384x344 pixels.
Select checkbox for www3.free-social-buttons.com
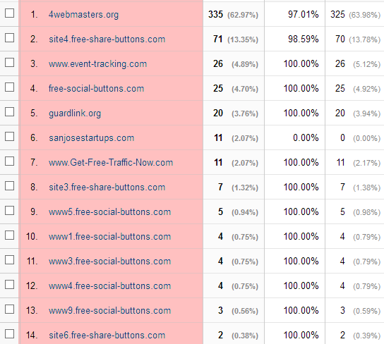click(9, 260)
